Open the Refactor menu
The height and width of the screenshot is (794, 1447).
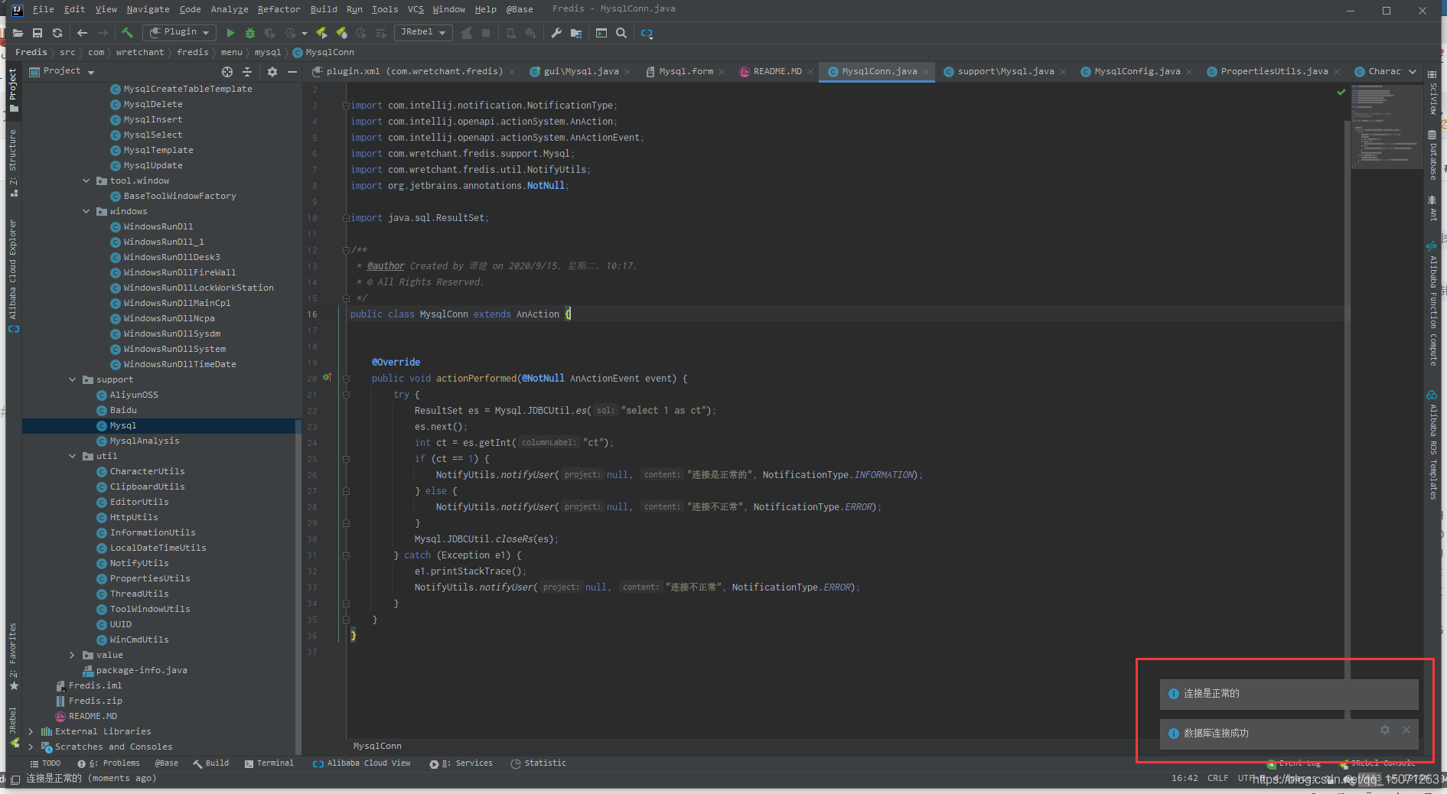click(x=279, y=9)
